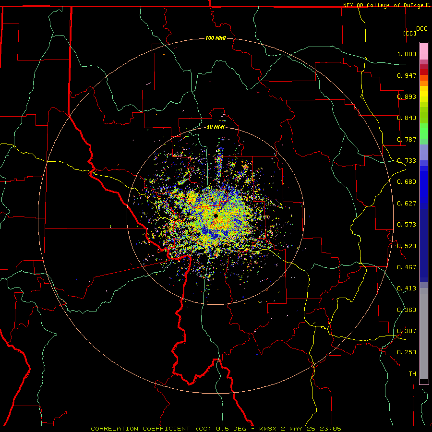Click the 0.733 scale value
The height and width of the screenshot is (432, 432).
407,161
